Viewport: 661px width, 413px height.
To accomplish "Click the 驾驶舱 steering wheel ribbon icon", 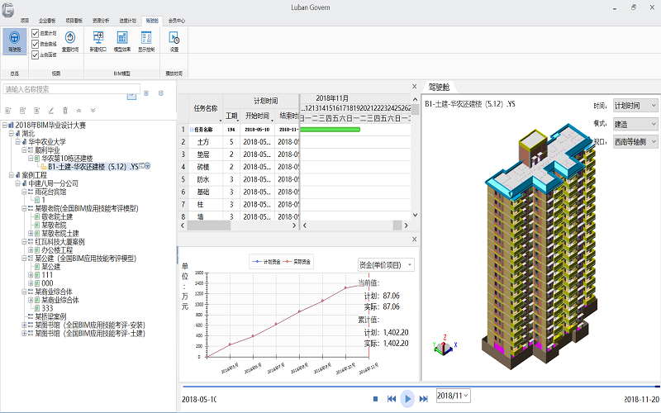I will pyautogui.click(x=14, y=38).
